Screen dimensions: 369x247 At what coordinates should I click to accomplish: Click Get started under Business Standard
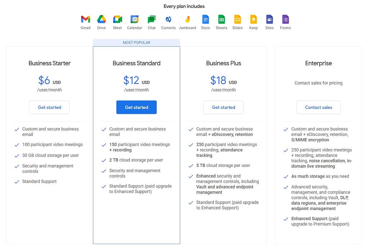click(x=136, y=107)
